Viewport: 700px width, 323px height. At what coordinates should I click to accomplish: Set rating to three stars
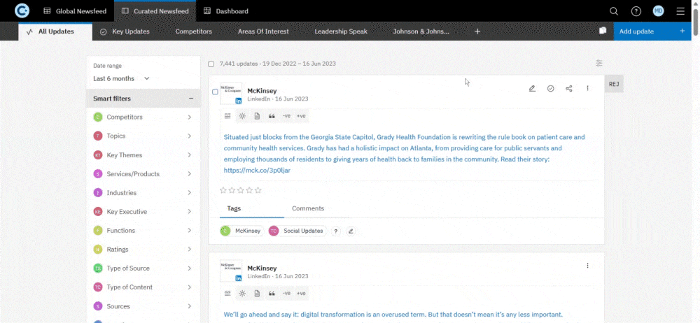(241, 190)
